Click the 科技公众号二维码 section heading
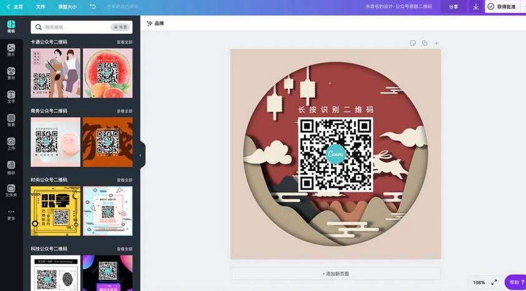Image resolution: width=526 pixels, height=291 pixels. 49,249
